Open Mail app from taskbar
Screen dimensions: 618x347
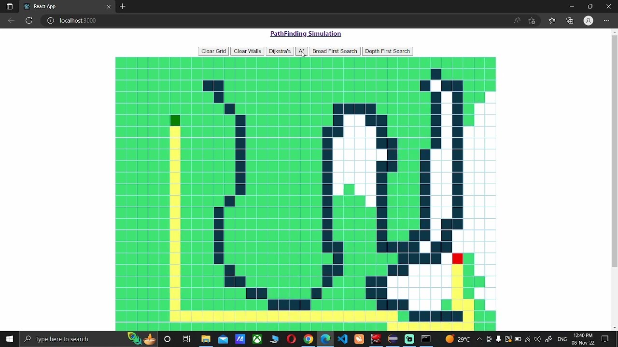pyautogui.click(x=223, y=339)
